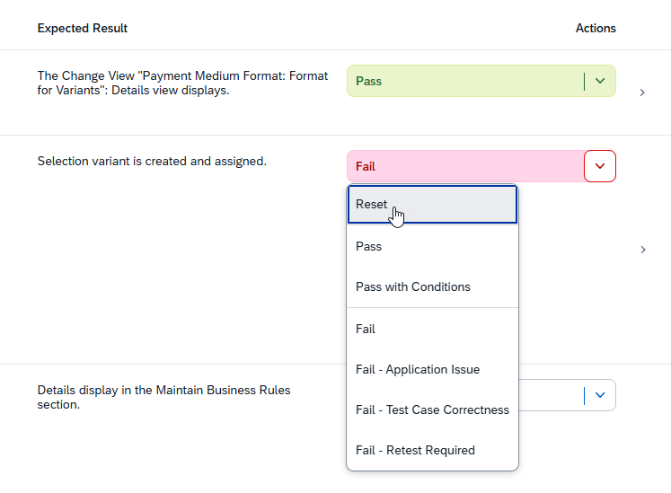This screenshot has width=671, height=493.
Task: Choose Reset in the status list
Action: (x=432, y=205)
